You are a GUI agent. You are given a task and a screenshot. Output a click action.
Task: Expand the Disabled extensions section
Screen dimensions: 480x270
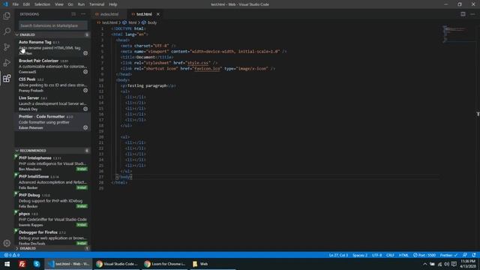(x=52, y=248)
